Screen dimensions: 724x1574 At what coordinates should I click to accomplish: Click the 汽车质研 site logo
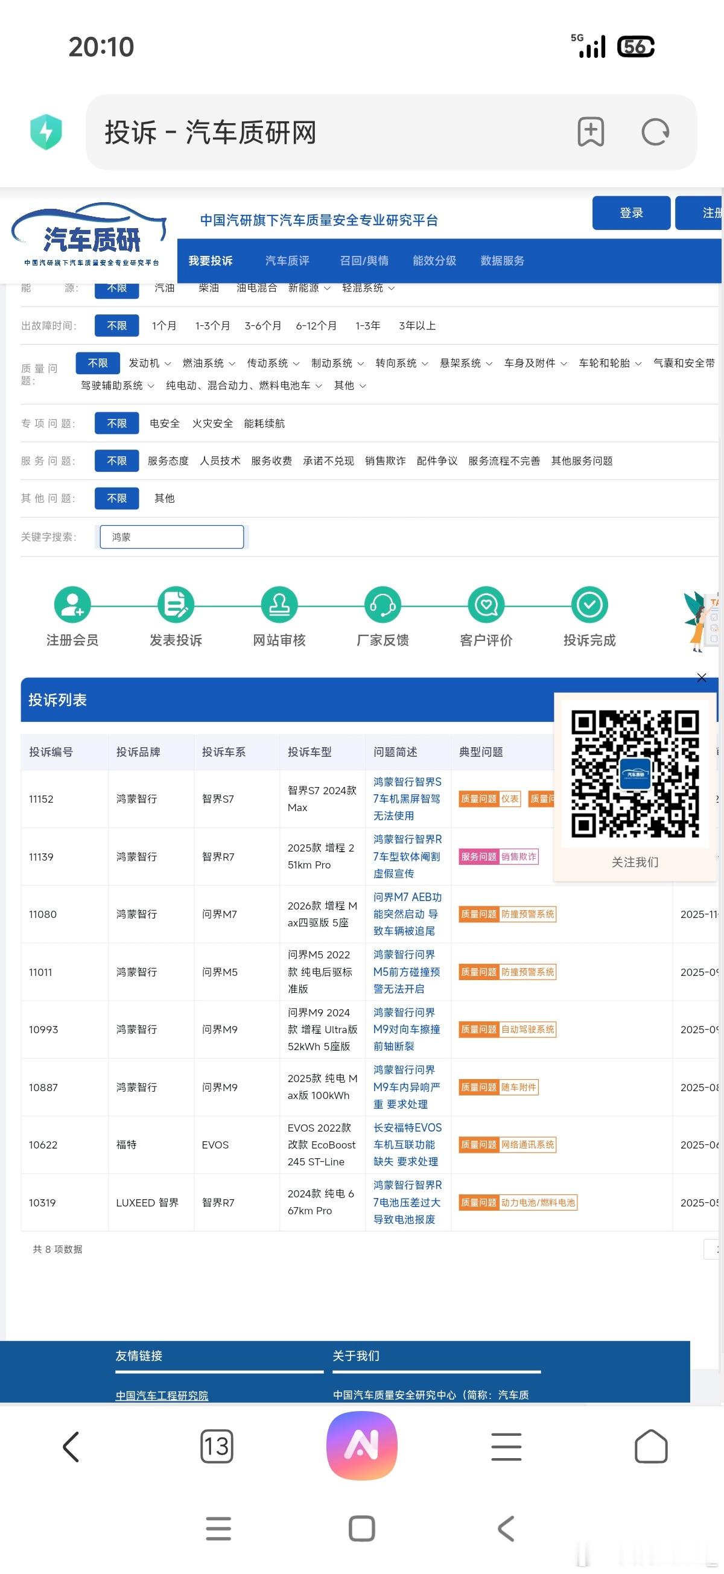91,236
